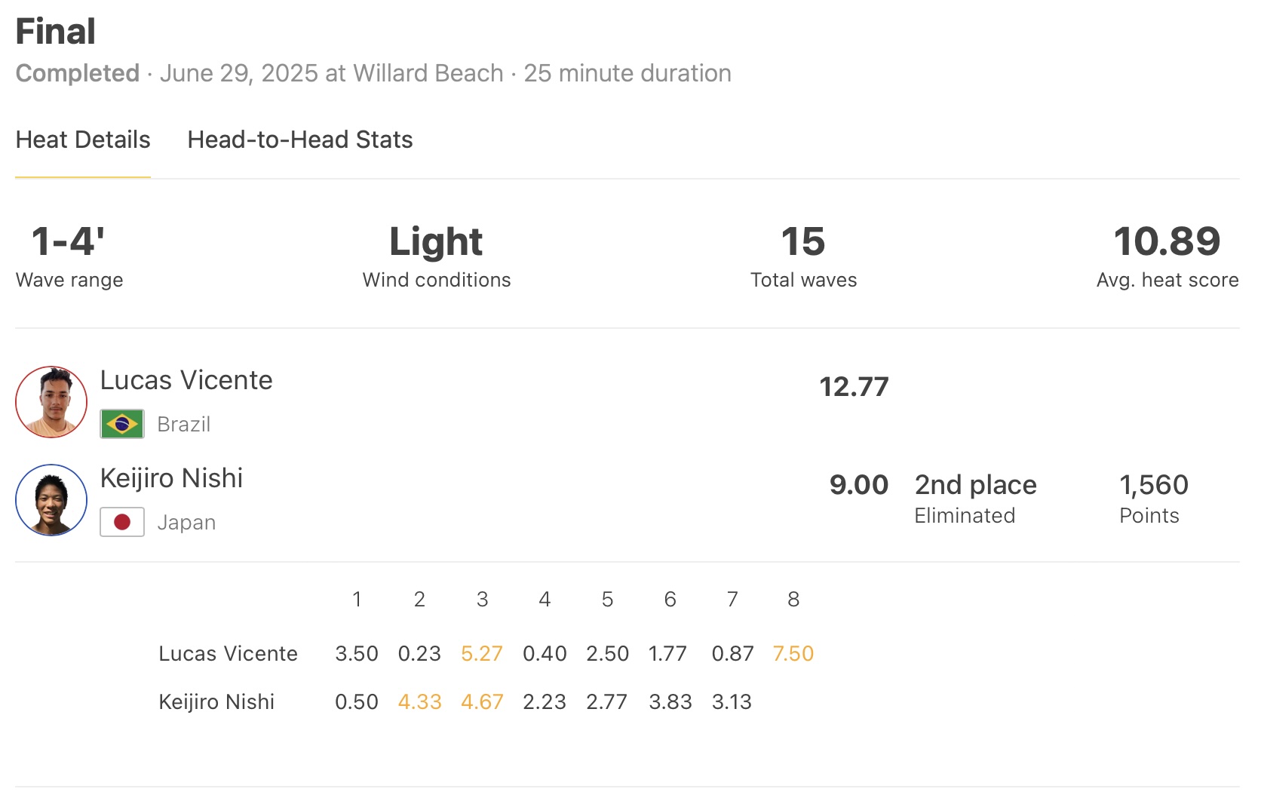
Task: Click the Japan flag icon
Action: tap(122, 522)
